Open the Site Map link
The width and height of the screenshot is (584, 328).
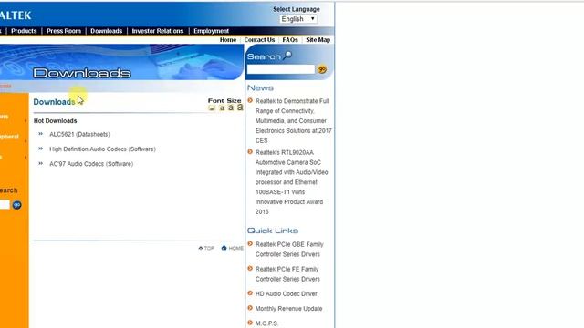pyautogui.click(x=318, y=40)
